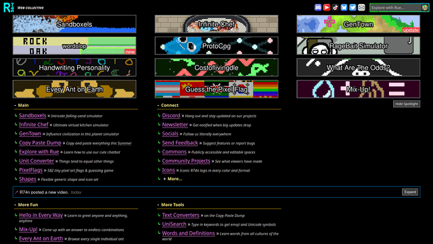Open the Words and Definitions link
Image resolution: width=433 pixels, height=244 pixels.
[188, 233]
